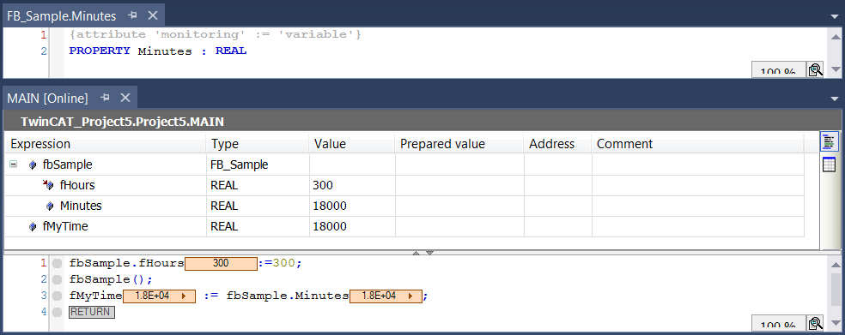
Task: Click the Prepared value cell for fMyTime
Action: 459,227
